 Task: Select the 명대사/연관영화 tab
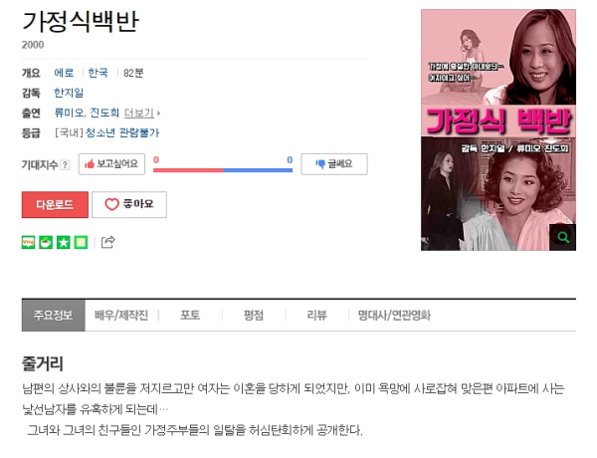click(394, 315)
